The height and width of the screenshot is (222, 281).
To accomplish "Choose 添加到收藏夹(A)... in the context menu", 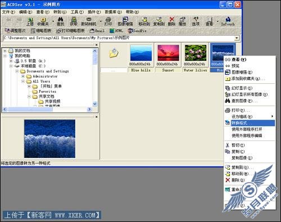I will point(250,79).
